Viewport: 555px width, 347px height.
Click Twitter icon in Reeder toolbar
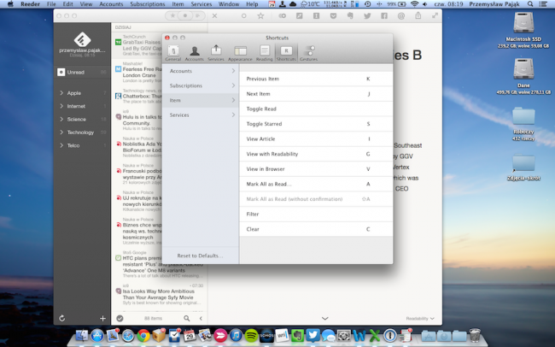[367, 15]
